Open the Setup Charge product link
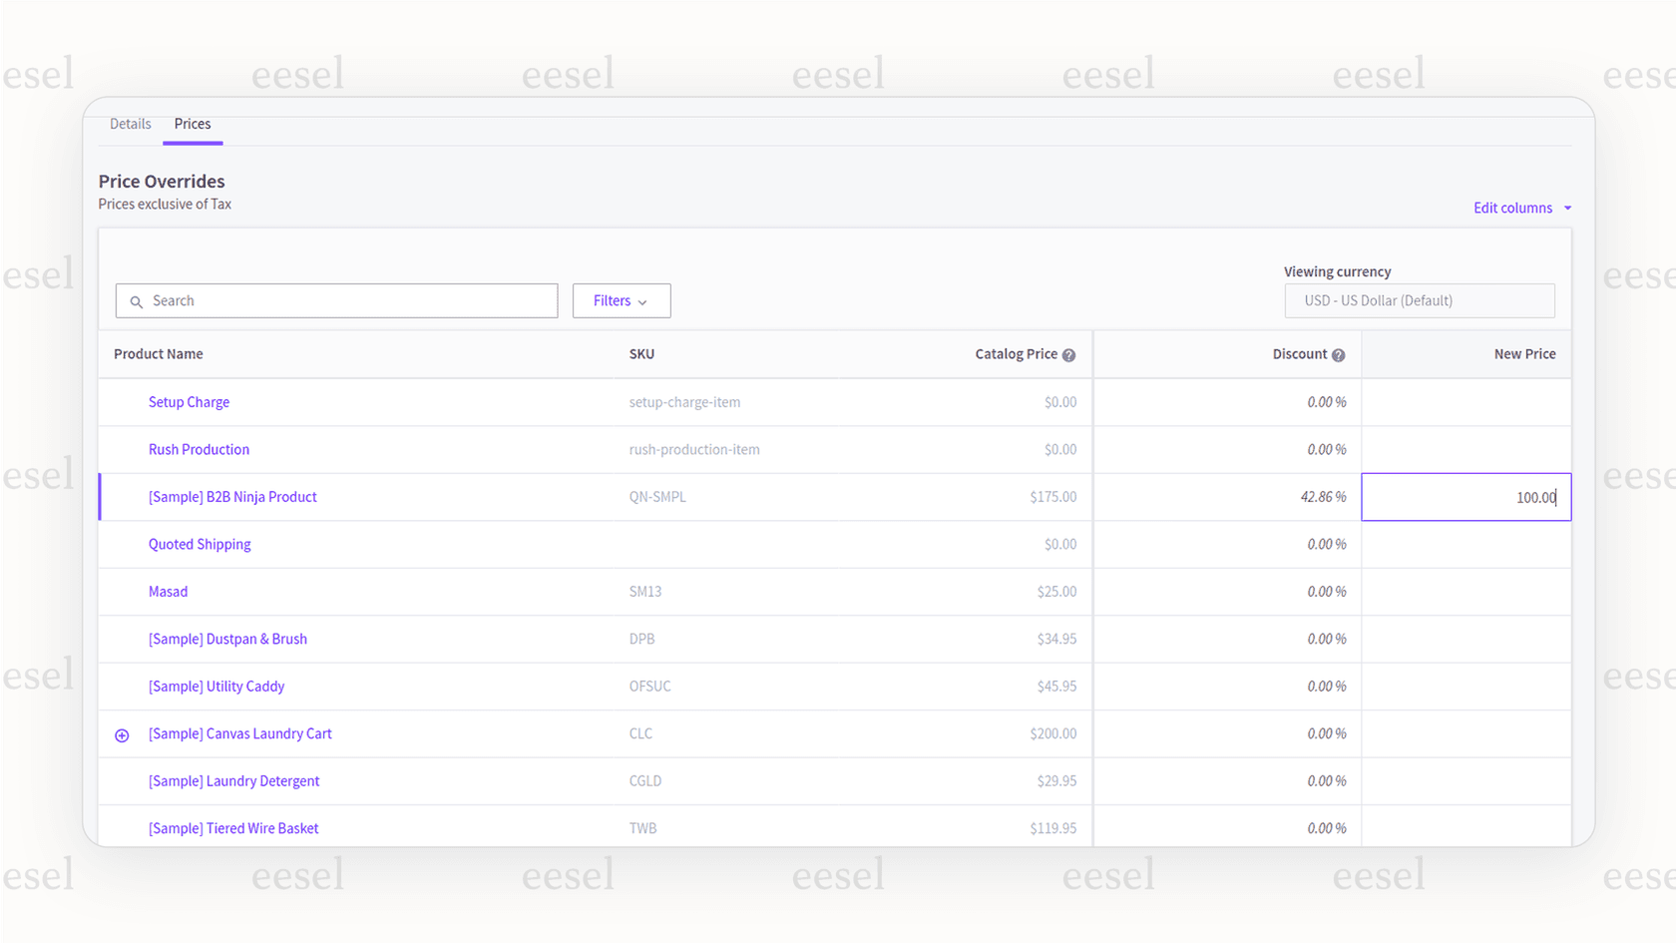This screenshot has width=1676, height=943. tap(189, 401)
